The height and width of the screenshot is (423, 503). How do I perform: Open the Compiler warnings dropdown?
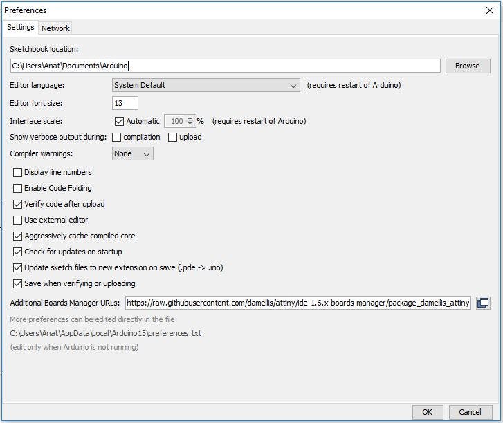pos(133,153)
